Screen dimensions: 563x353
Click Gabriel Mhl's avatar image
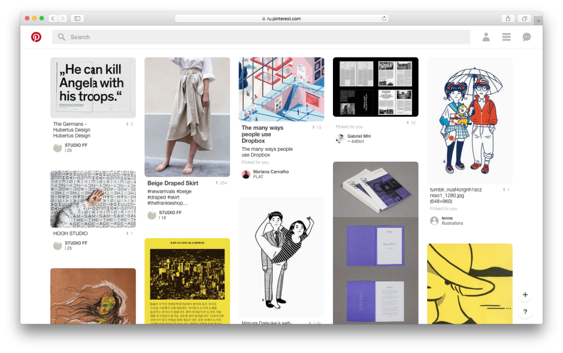point(340,138)
